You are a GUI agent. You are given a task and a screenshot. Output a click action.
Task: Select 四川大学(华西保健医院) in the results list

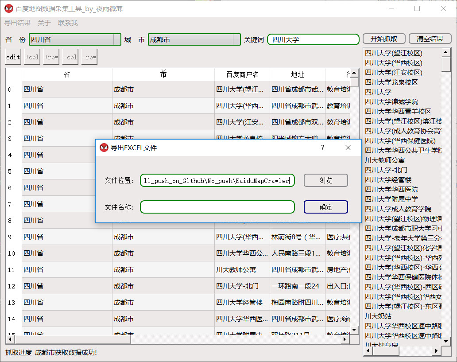pyautogui.click(x=403, y=140)
